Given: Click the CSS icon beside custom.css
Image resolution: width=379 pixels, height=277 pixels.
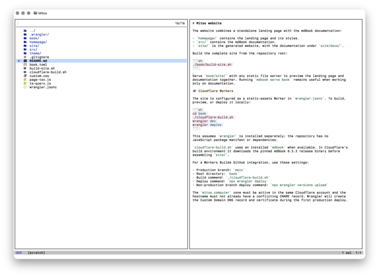Looking at the screenshot, I should [25, 76].
